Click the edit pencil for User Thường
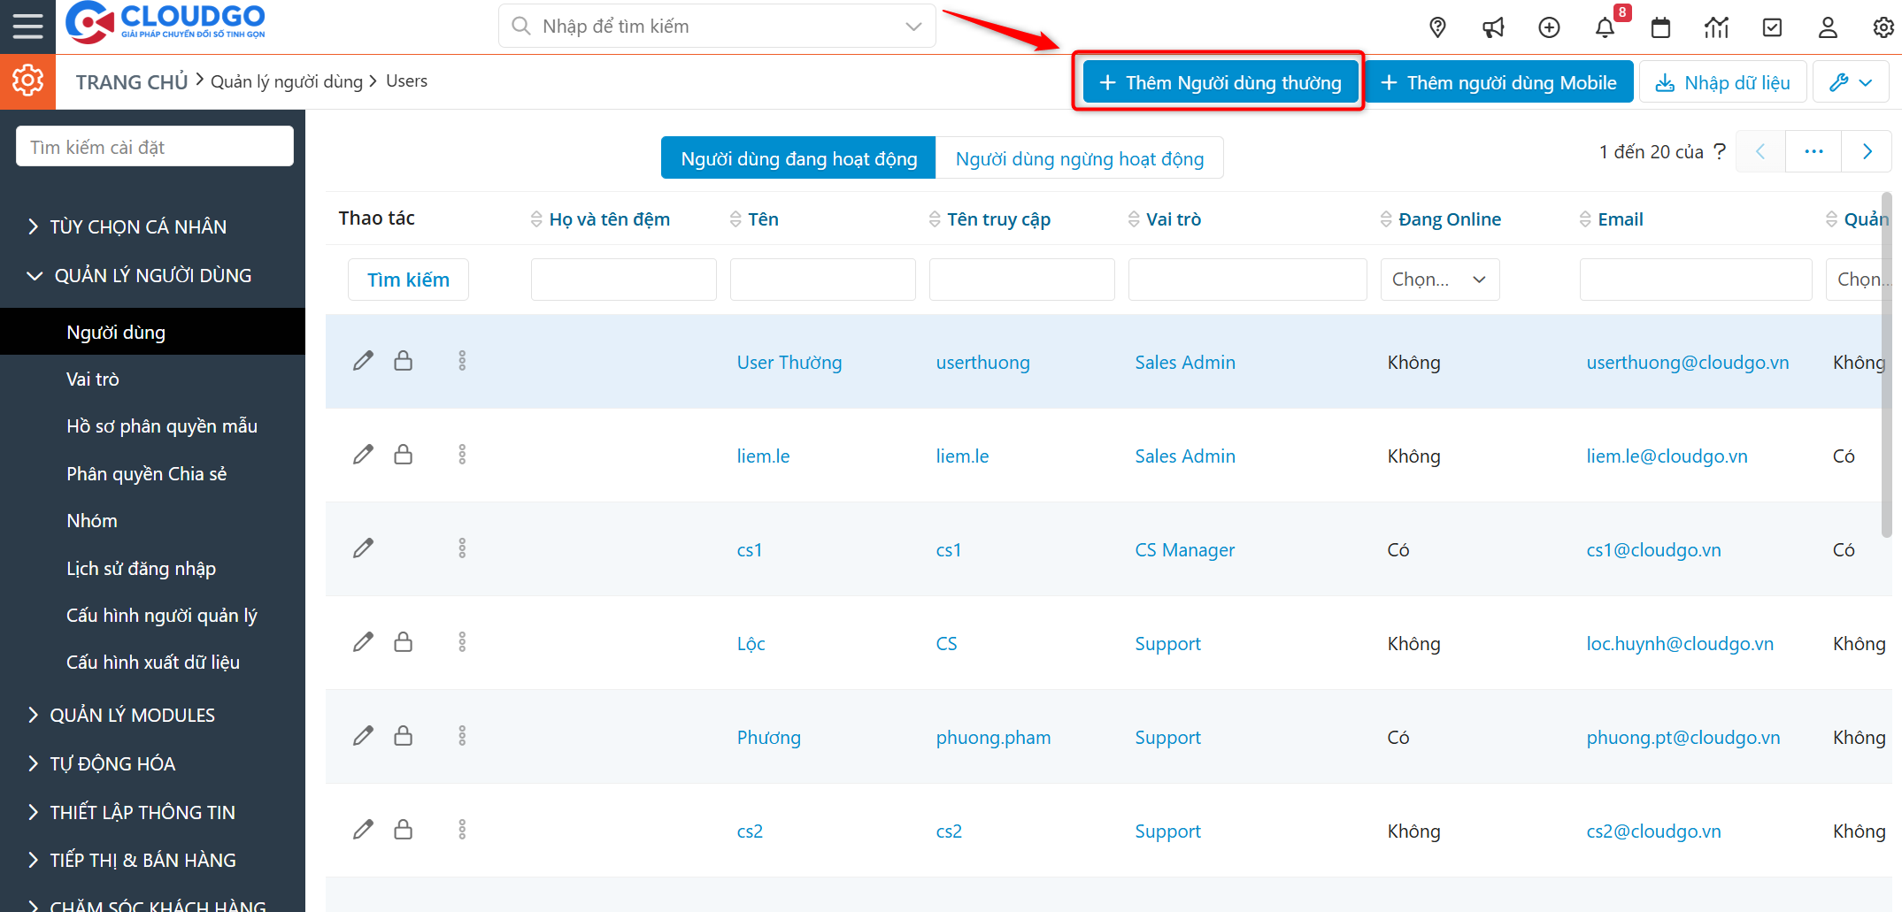This screenshot has height=912, width=1902. click(x=363, y=361)
